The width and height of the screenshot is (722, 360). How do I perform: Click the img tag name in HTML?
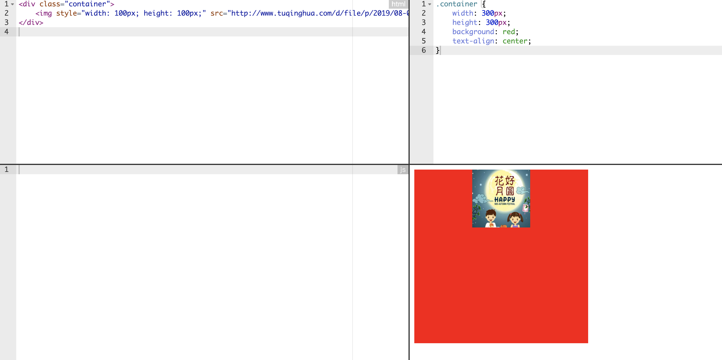click(x=45, y=13)
